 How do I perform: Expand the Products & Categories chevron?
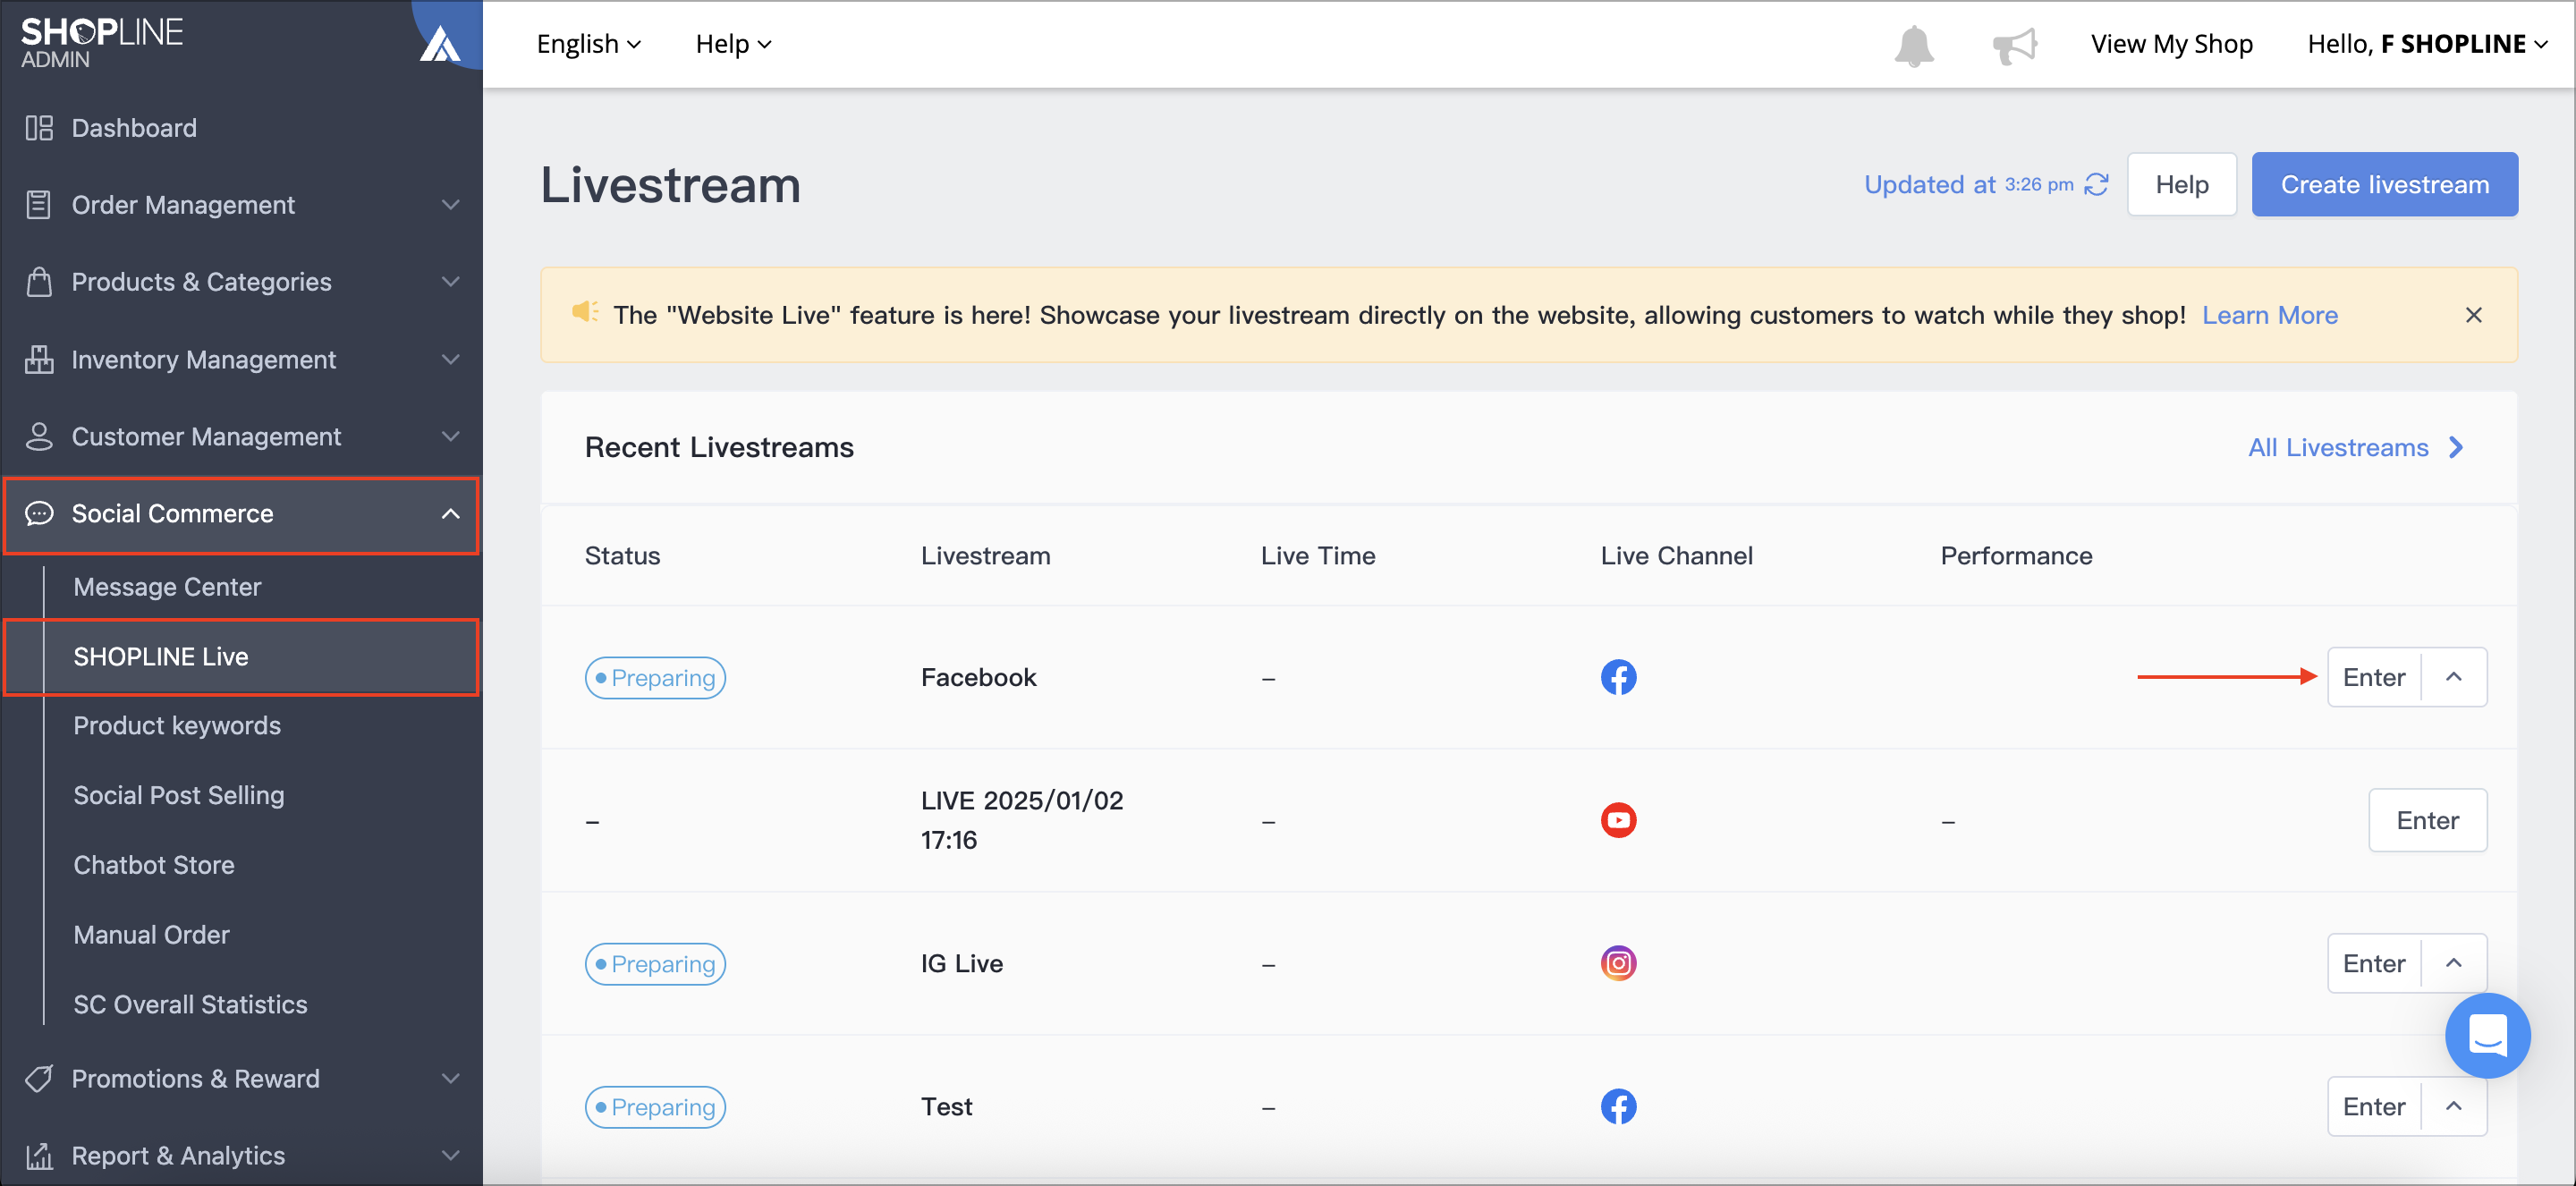pyautogui.click(x=451, y=282)
